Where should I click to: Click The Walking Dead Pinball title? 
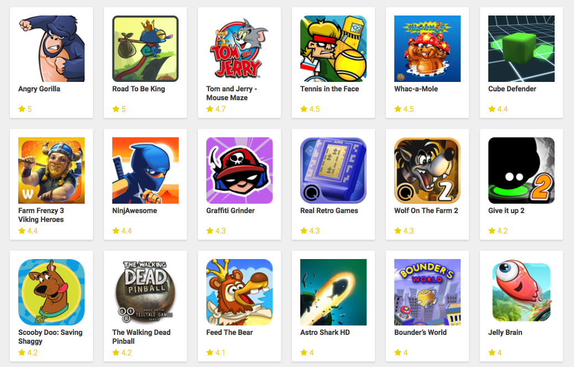(x=142, y=337)
